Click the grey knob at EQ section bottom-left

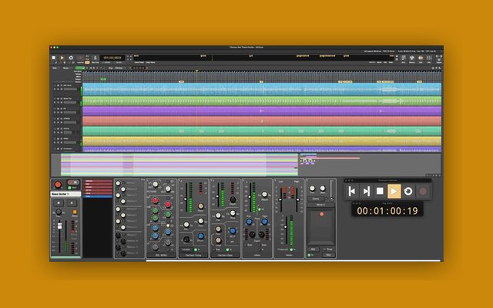tap(156, 247)
